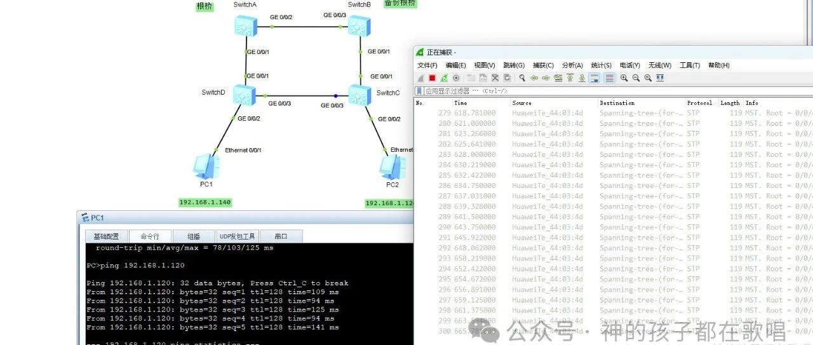The width and height of the screenshot is (813, 345).
Task: Select the SwitchB device in topology
Action: [x=359, y=25]
